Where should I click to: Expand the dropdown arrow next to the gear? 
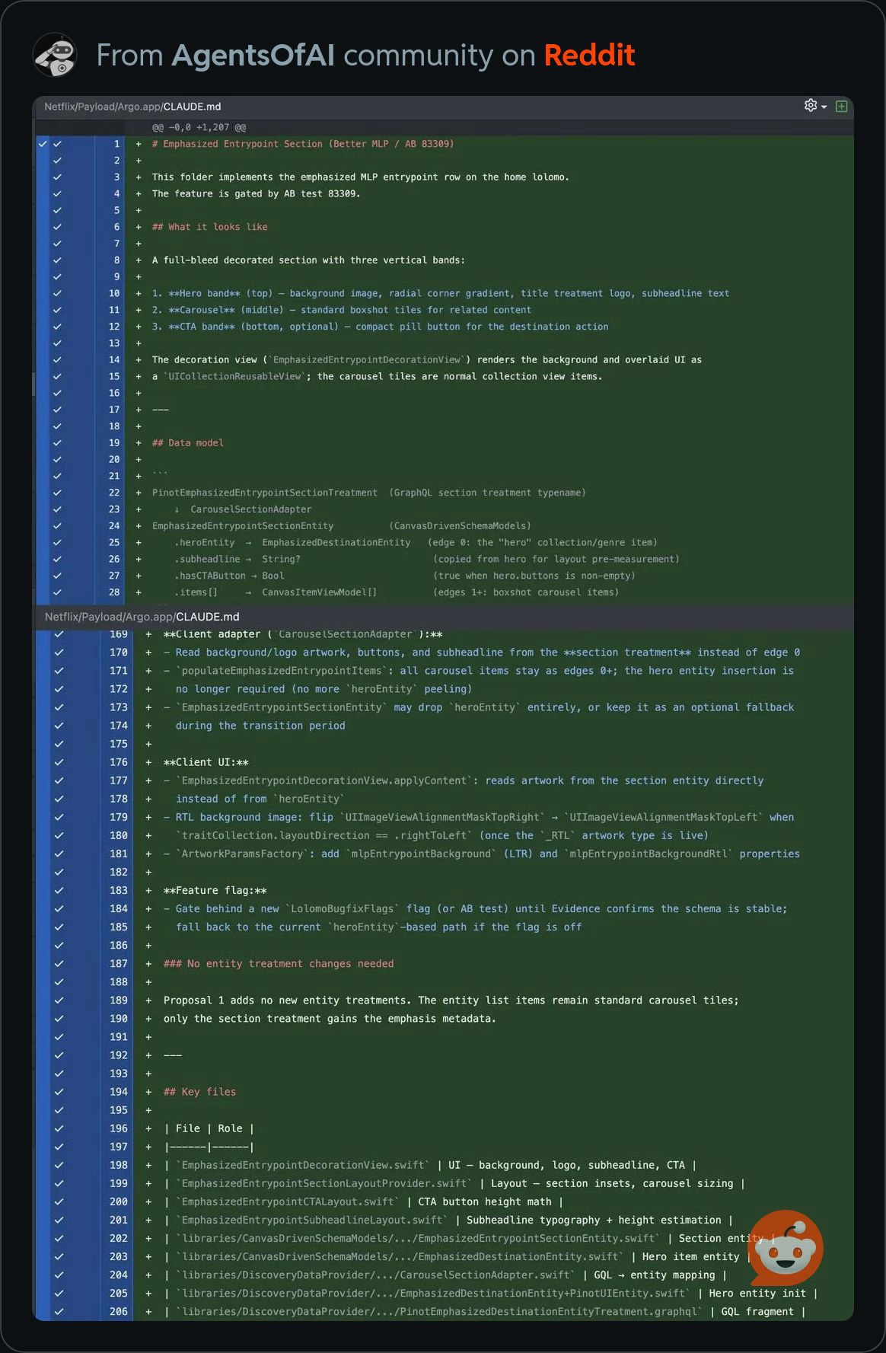(824, 107)
